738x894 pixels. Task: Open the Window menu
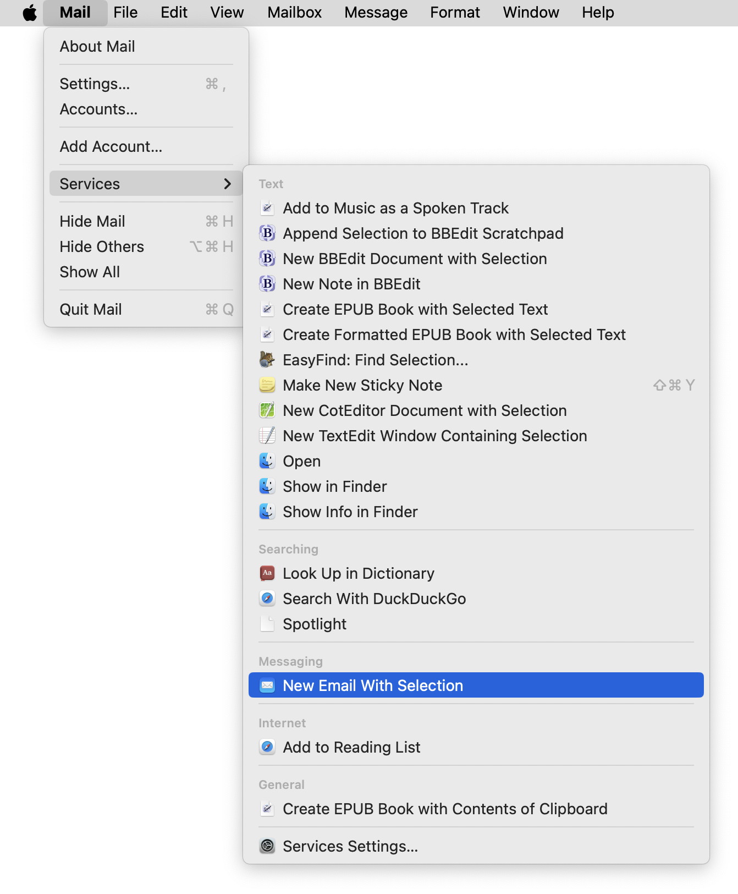531,13
